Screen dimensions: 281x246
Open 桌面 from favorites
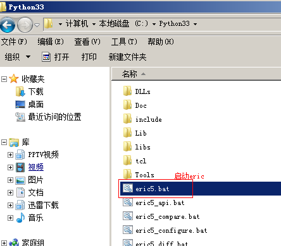(35, 104)
